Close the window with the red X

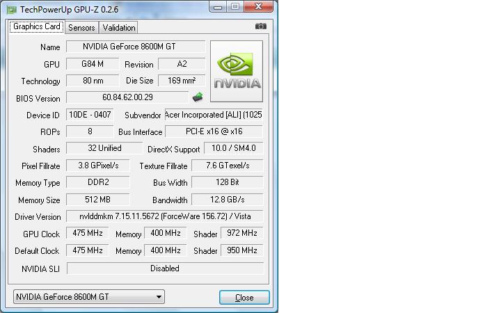pos(258,6)
